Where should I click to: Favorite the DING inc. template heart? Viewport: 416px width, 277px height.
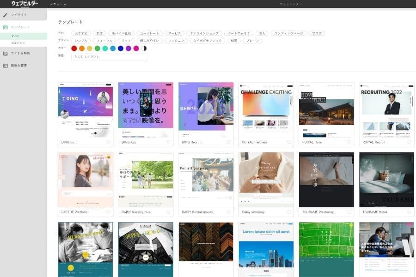click(x=108, y=142)
